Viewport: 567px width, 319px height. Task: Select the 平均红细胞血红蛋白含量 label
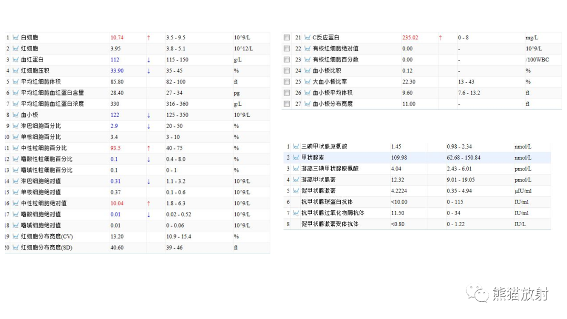click(52, 93)
